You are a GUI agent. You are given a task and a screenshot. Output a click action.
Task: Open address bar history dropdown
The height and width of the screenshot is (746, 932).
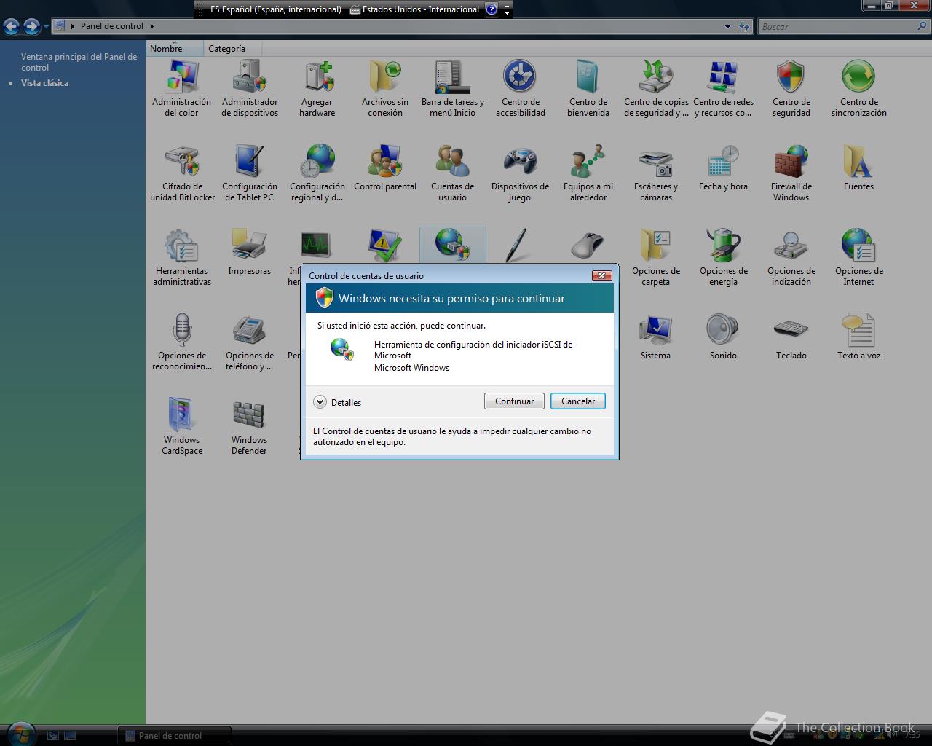(727, 26)
